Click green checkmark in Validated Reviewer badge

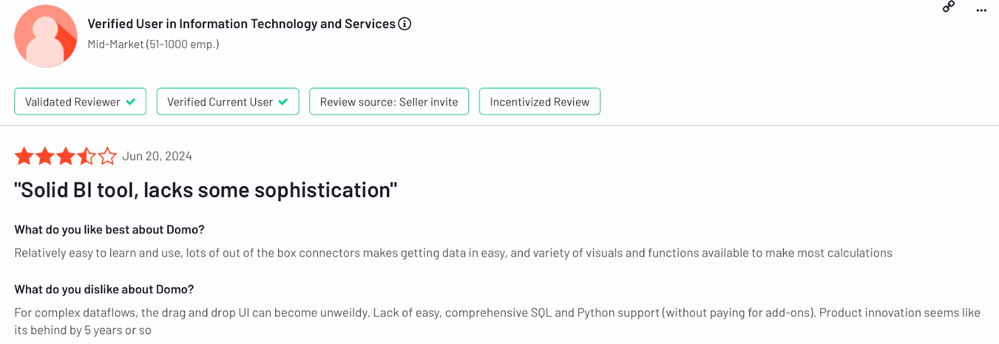click(130, 102)
